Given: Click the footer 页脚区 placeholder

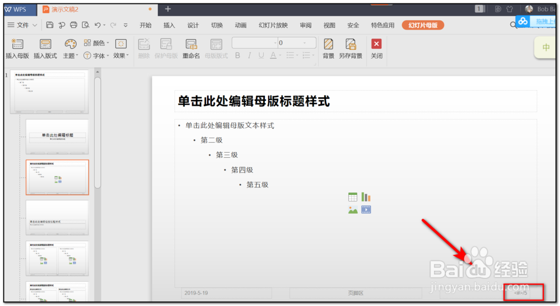Looking at the screenshot, I should (x=356, y=293).
